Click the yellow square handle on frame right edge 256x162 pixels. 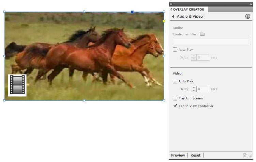tap(164, 21)
